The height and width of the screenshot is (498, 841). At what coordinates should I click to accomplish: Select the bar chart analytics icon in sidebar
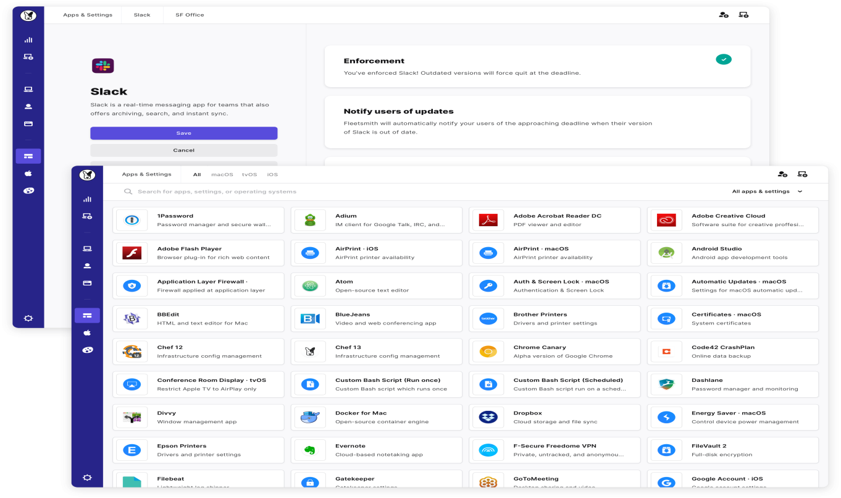(x=87, y=199)
